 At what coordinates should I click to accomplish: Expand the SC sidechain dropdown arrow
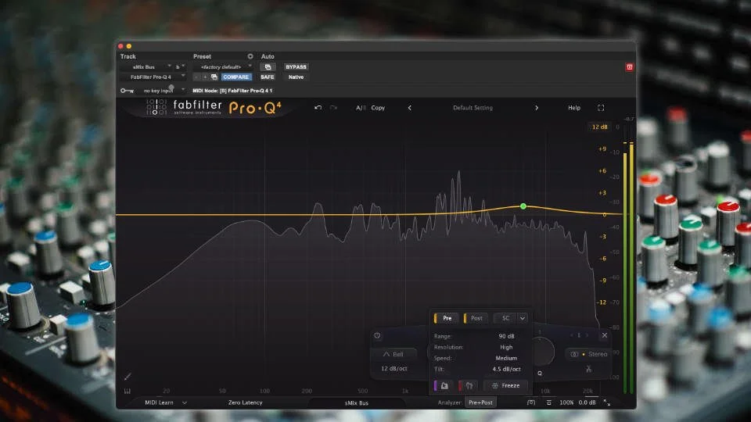(x=522, y=318)
